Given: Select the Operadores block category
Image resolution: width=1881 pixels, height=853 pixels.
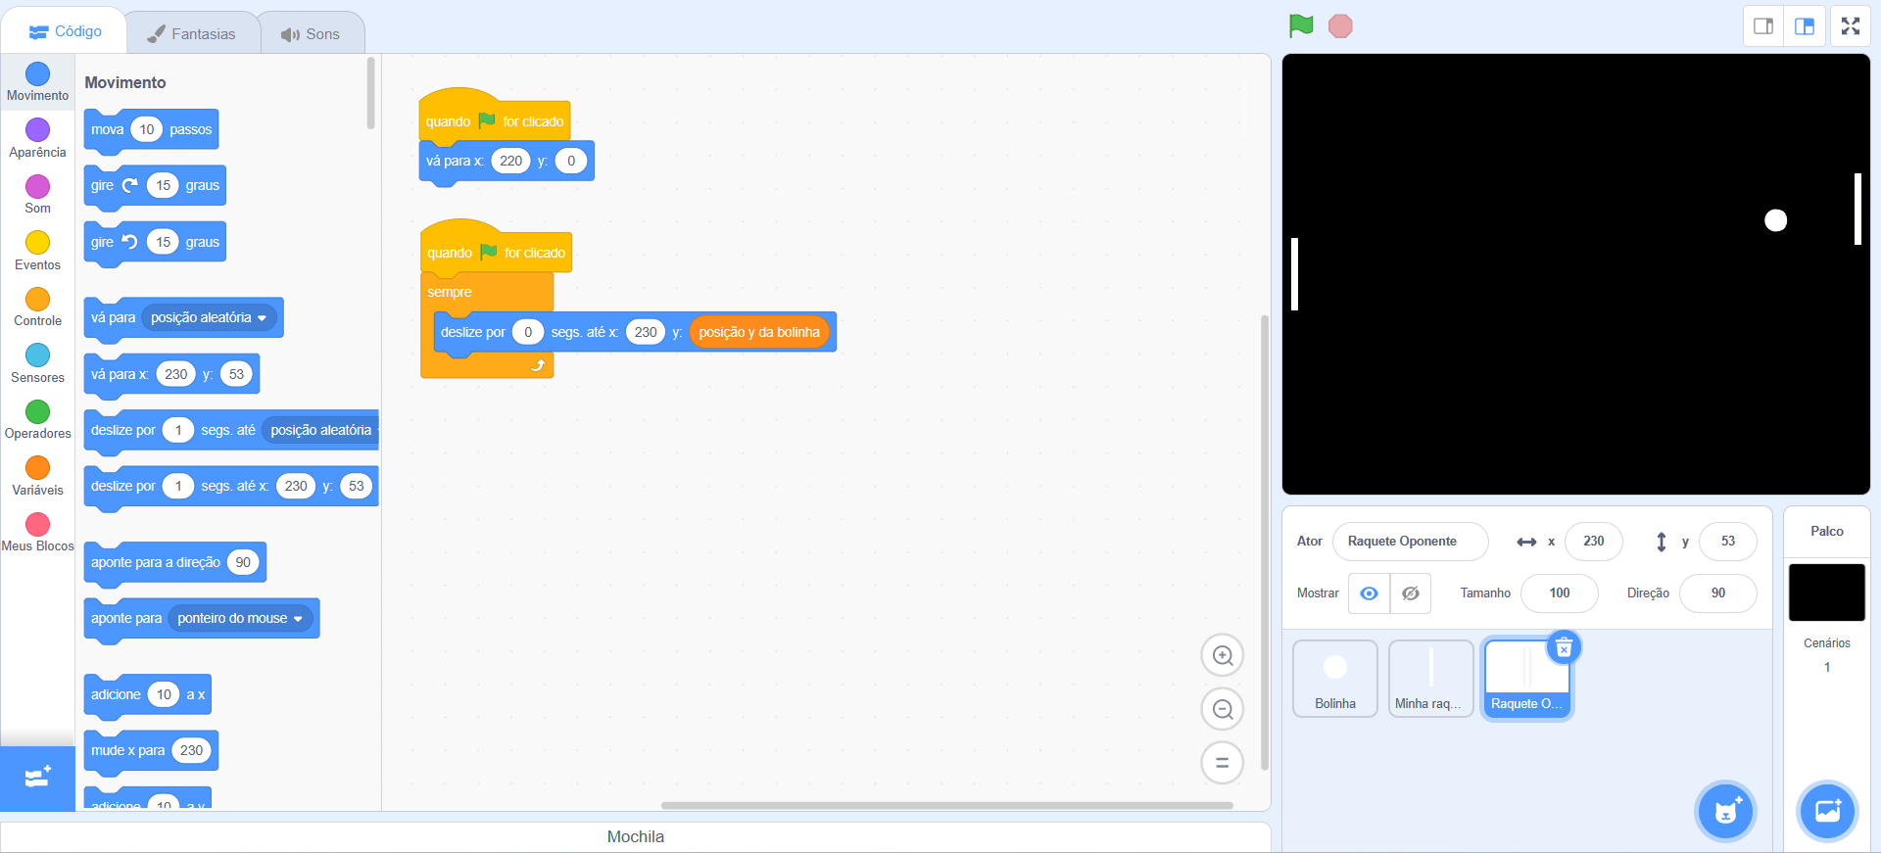Looking at the screenshot, I should click(37, 420).
